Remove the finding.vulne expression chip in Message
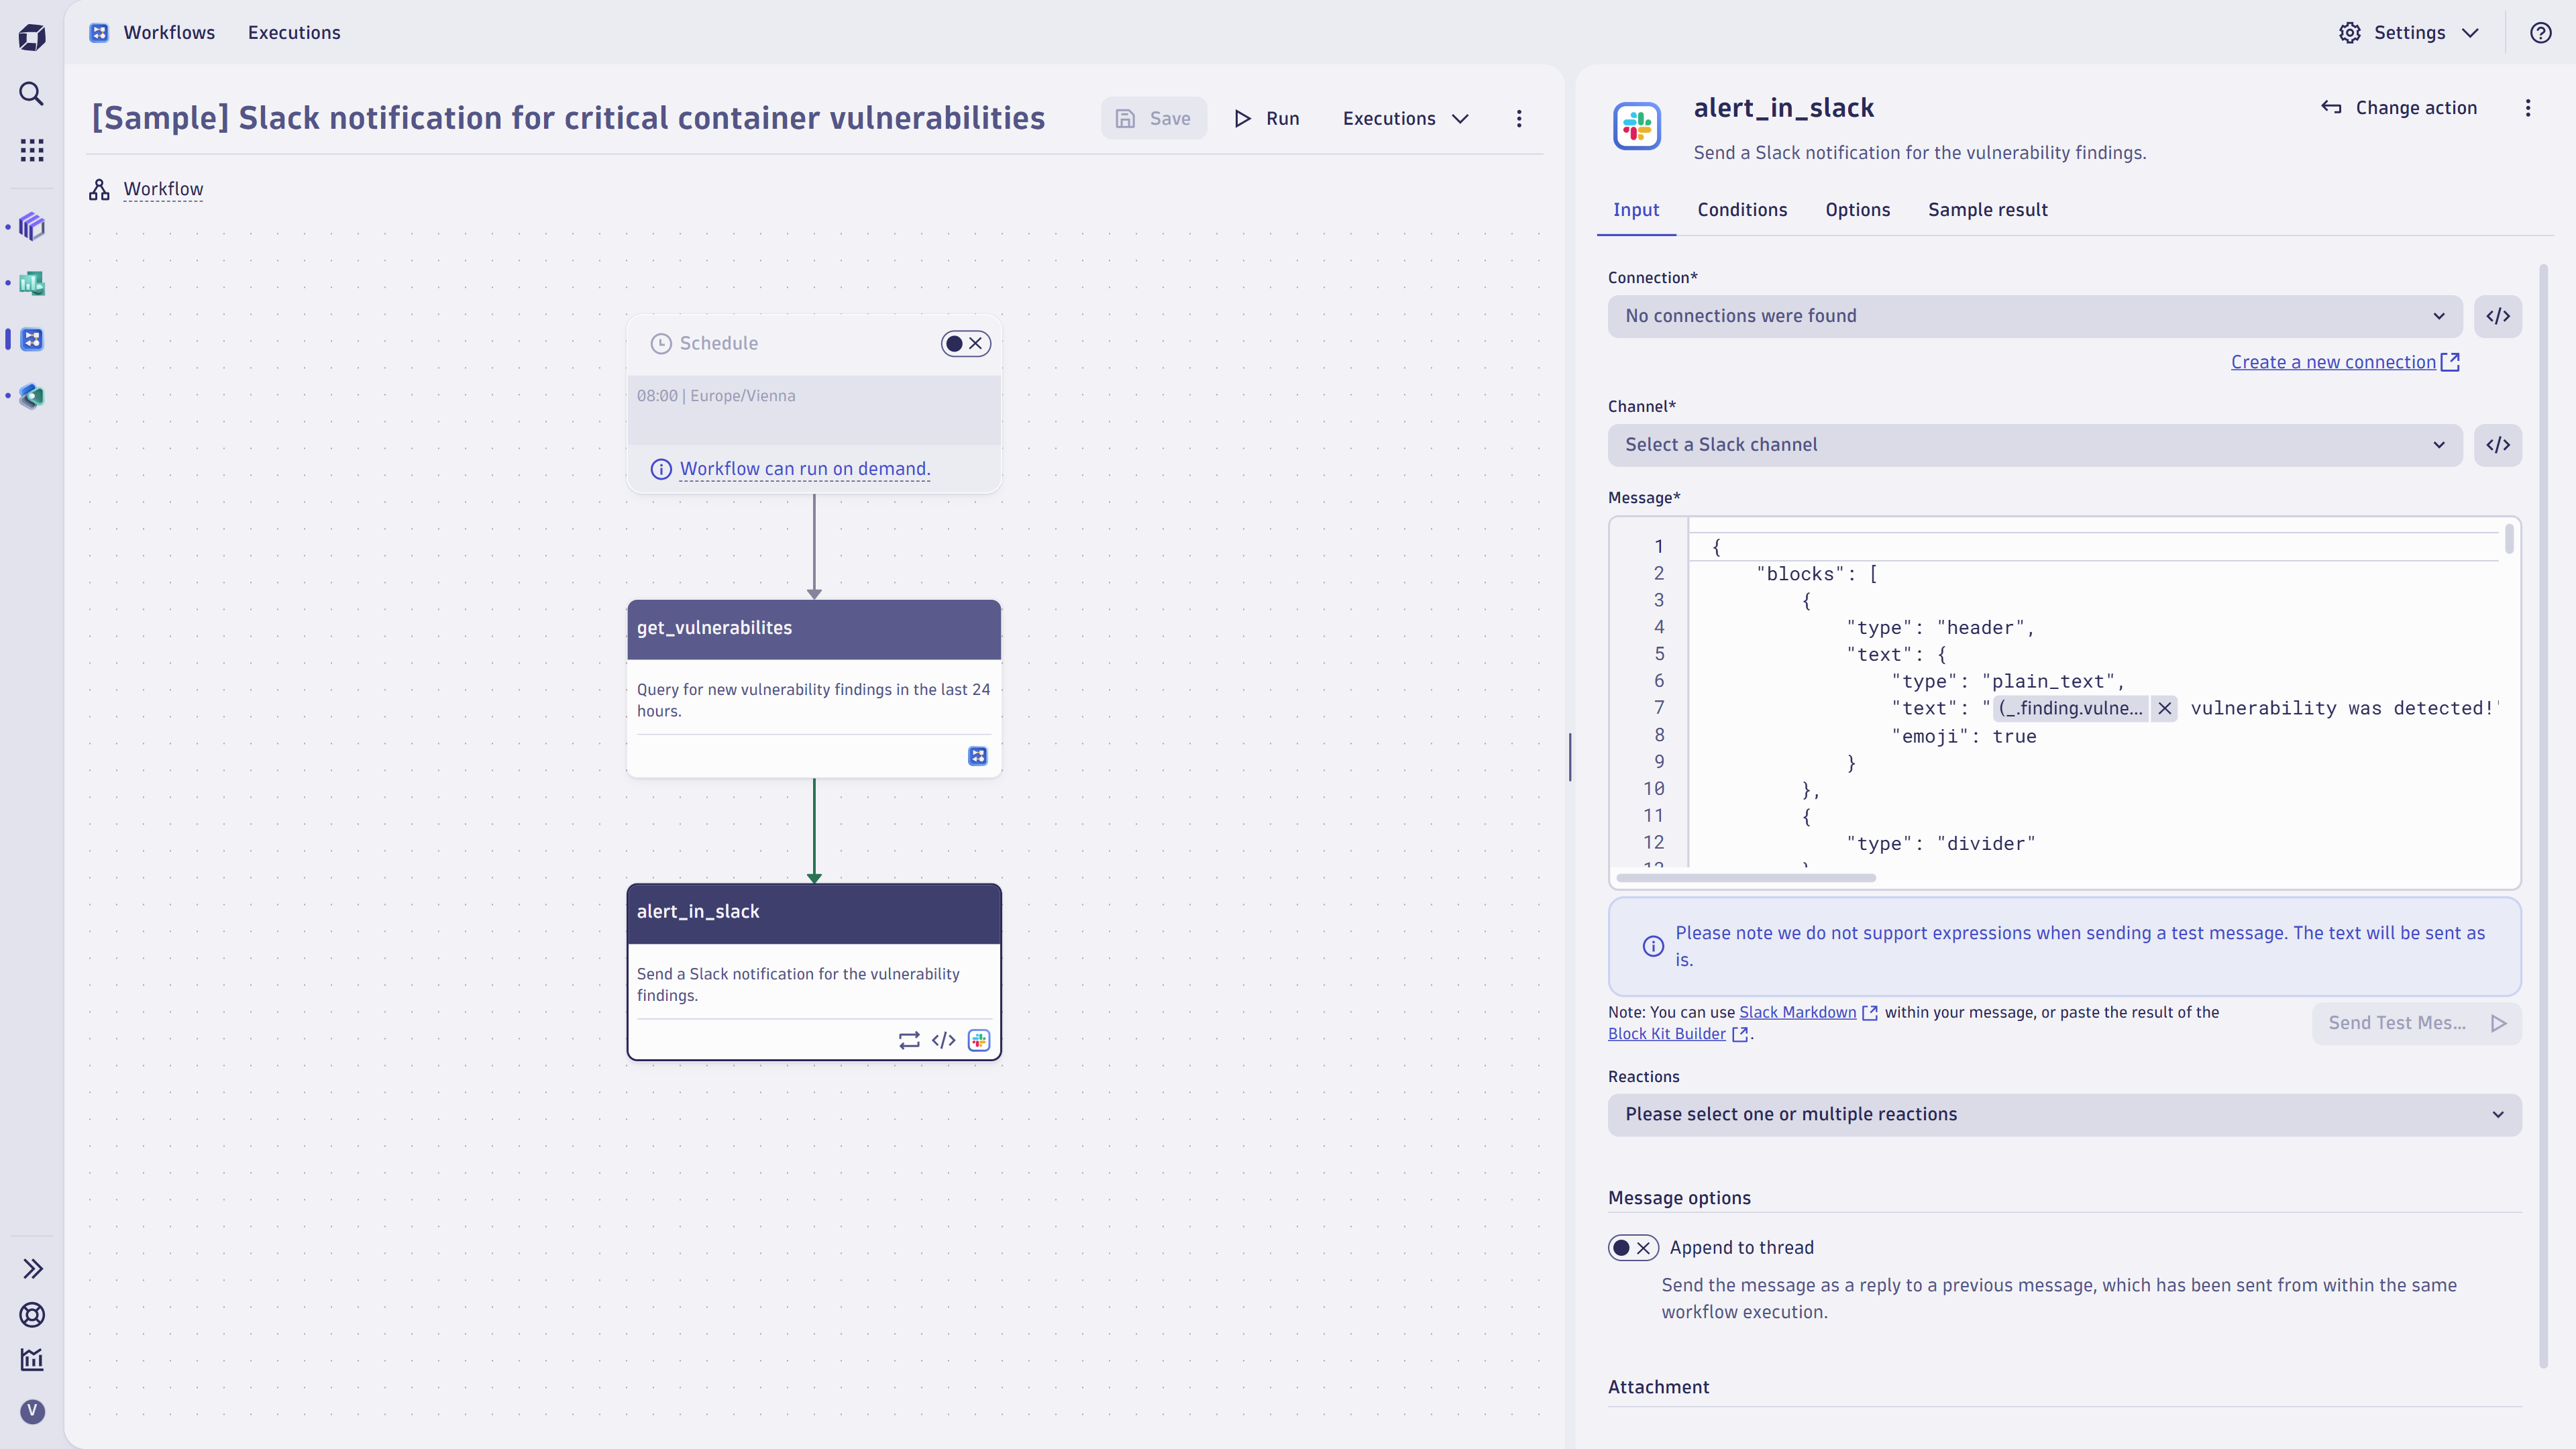This screenshot has height=1449, width=2576. pos(2164,708)
